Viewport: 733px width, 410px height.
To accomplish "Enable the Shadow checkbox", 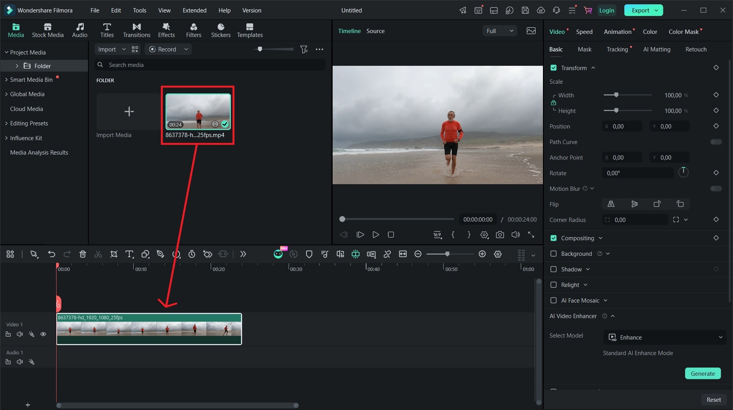I will (553, 269).
